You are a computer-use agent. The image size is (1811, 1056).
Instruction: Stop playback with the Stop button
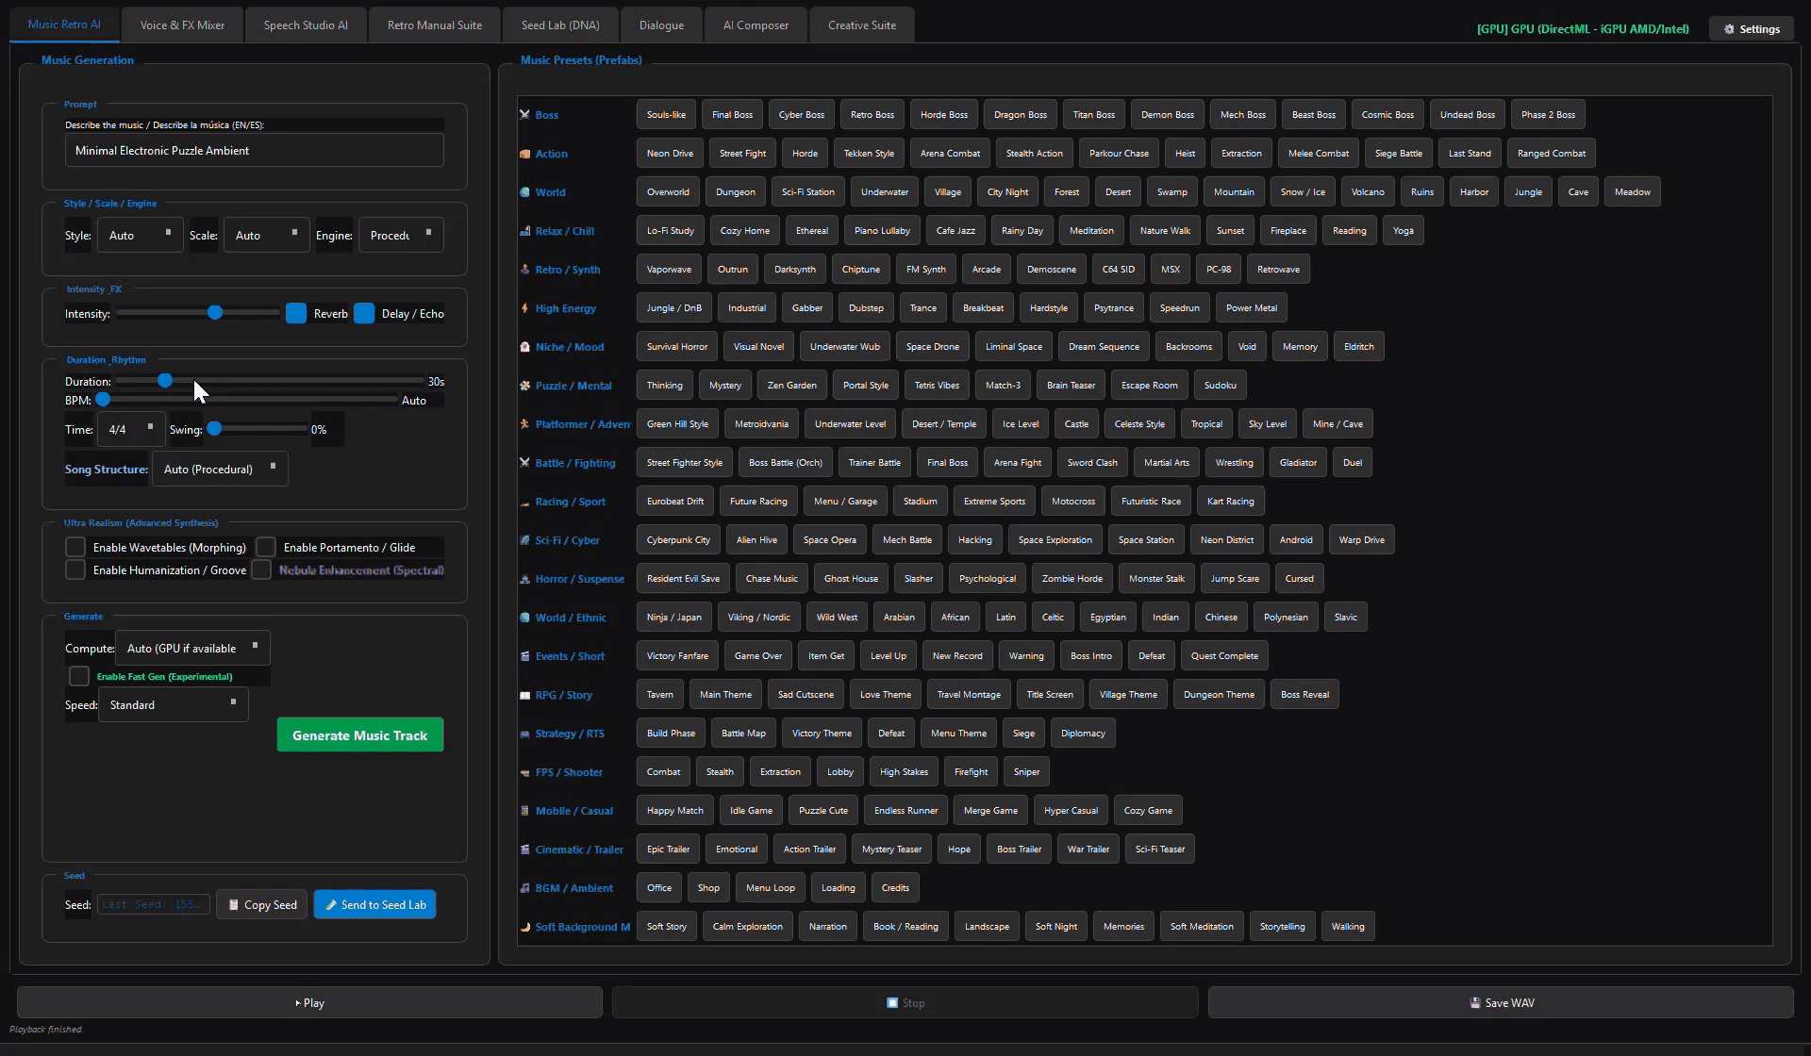905,1003
